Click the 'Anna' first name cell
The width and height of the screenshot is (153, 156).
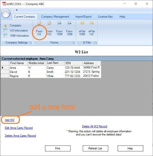(x=18, y=68)
